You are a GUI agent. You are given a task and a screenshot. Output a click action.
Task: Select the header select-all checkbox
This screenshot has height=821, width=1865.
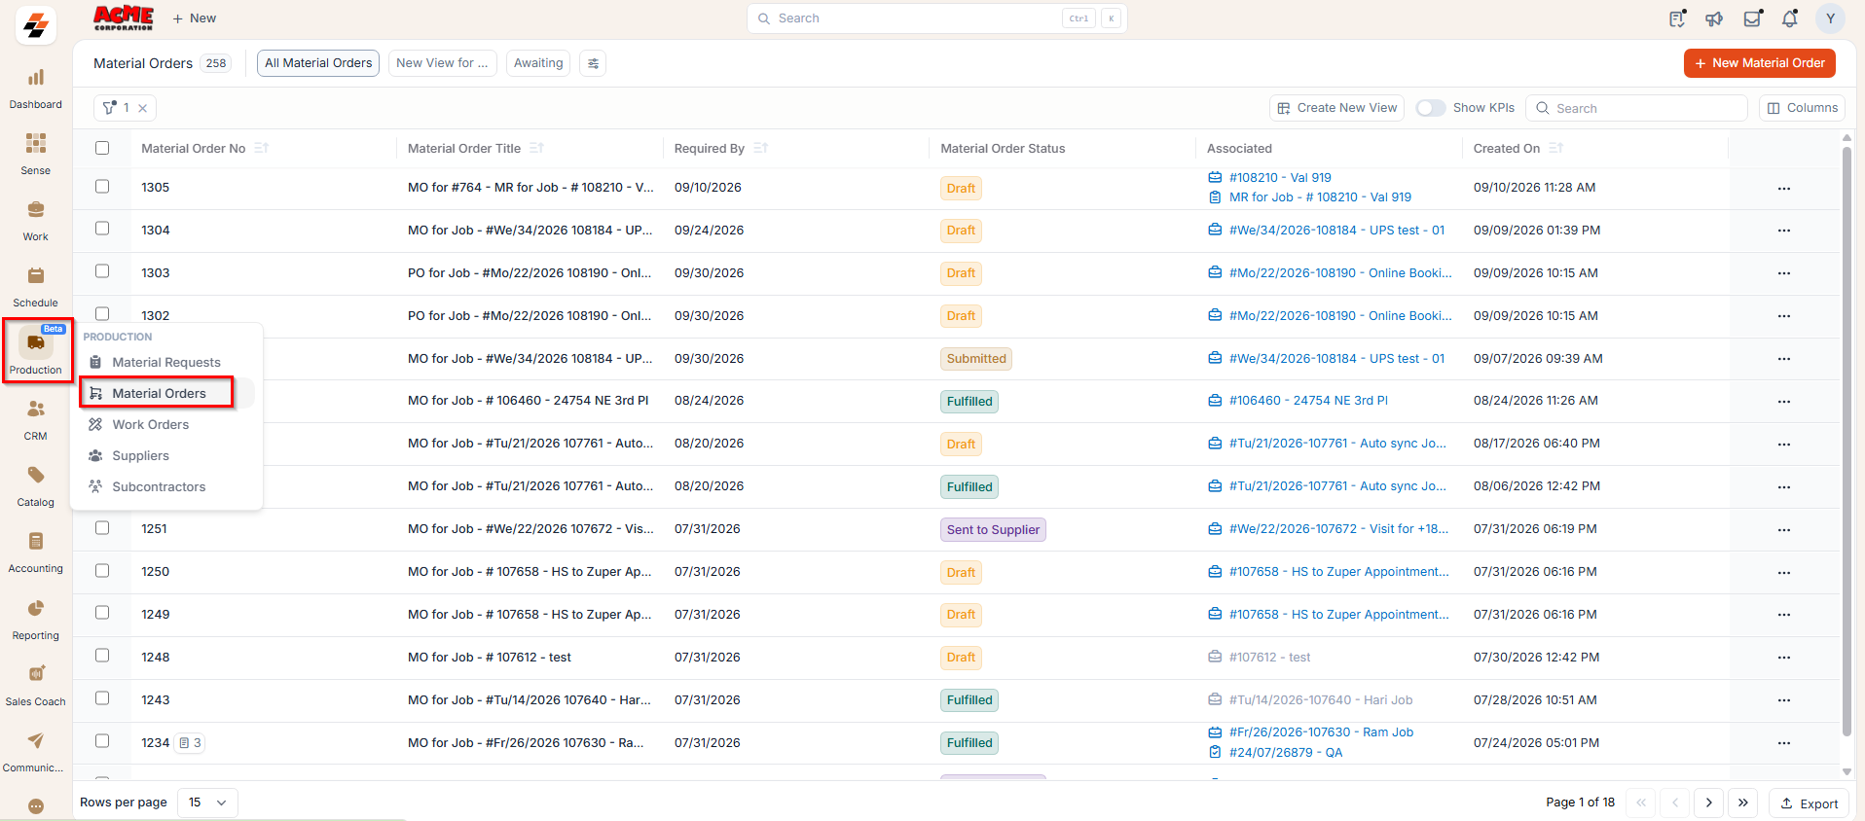coord(102,148)
